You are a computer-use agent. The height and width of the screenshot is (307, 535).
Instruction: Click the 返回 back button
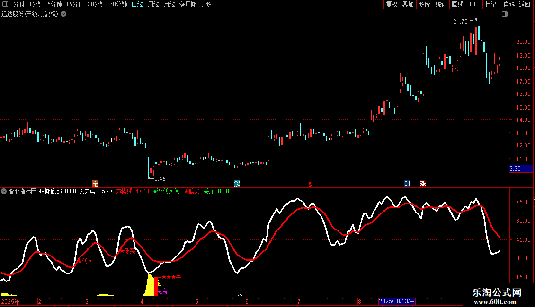(x=525, y=4)
